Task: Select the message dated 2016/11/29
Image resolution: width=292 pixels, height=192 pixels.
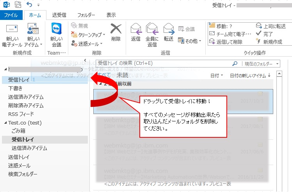Action: [x=183, y=177]
